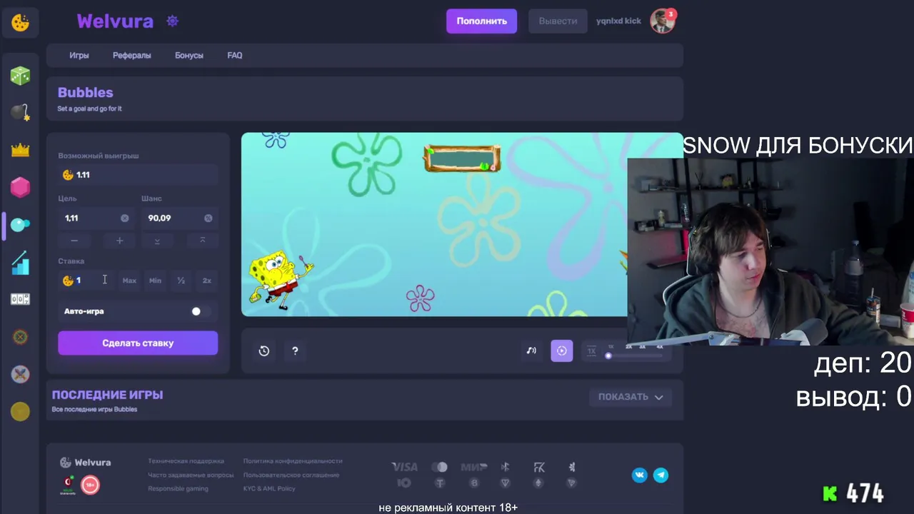Click the purple animation play icon
The width and height of the screenshot is (914, 514).
(x=562, y=351)
